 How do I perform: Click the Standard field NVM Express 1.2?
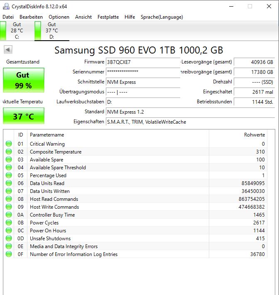click(x=190, y=112)
